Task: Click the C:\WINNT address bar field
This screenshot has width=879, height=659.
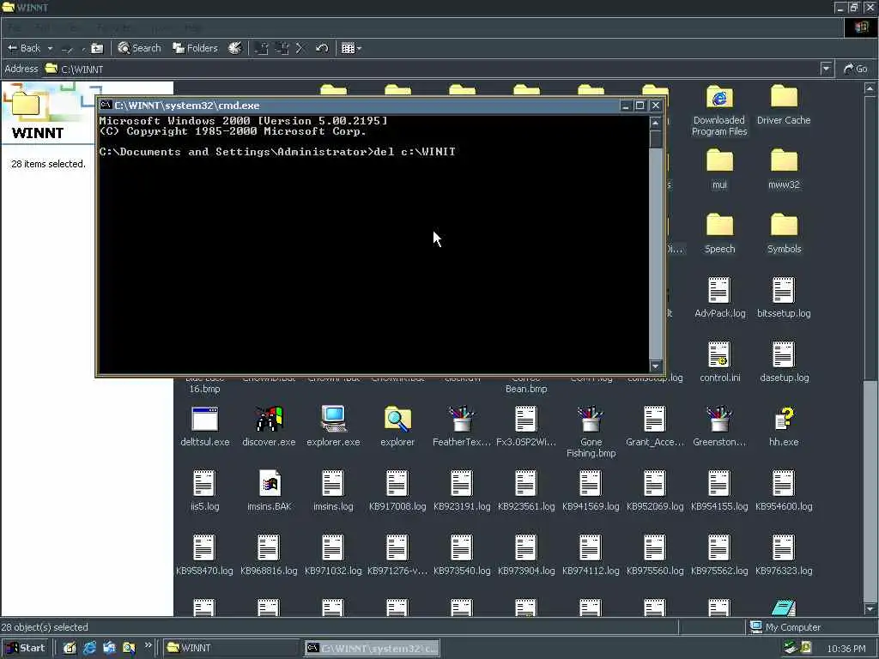Action: (x=432, y=69)
